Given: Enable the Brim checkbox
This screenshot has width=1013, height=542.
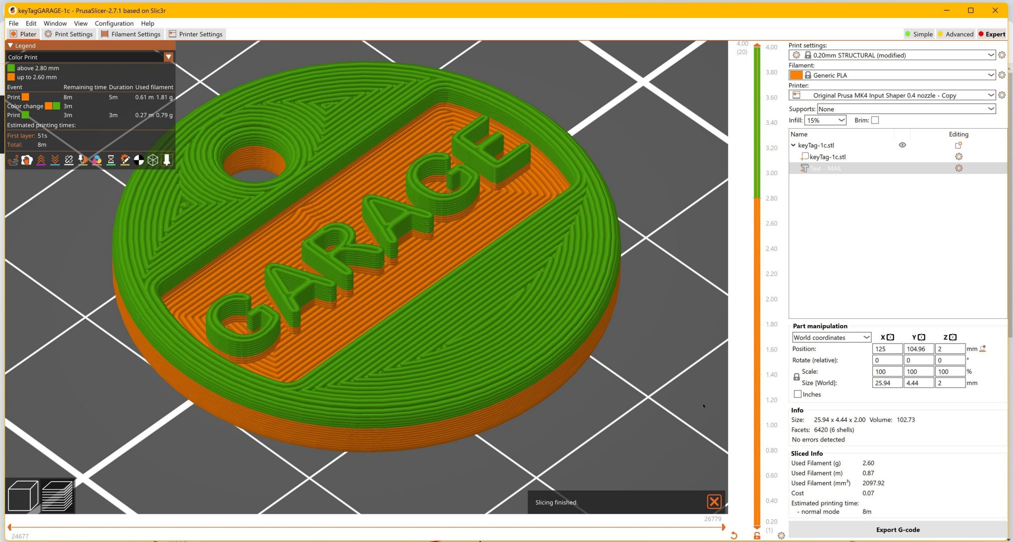Looking at the screenshot, I should pyautogui.click(x=875, y=120).
